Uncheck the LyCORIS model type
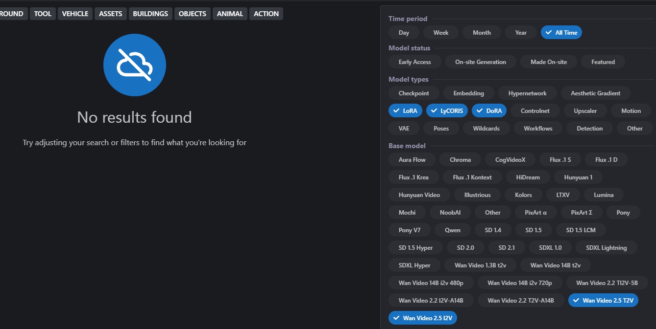Viewport: 656px width, 329px height. pyautogui.click(x=447, y=111)
